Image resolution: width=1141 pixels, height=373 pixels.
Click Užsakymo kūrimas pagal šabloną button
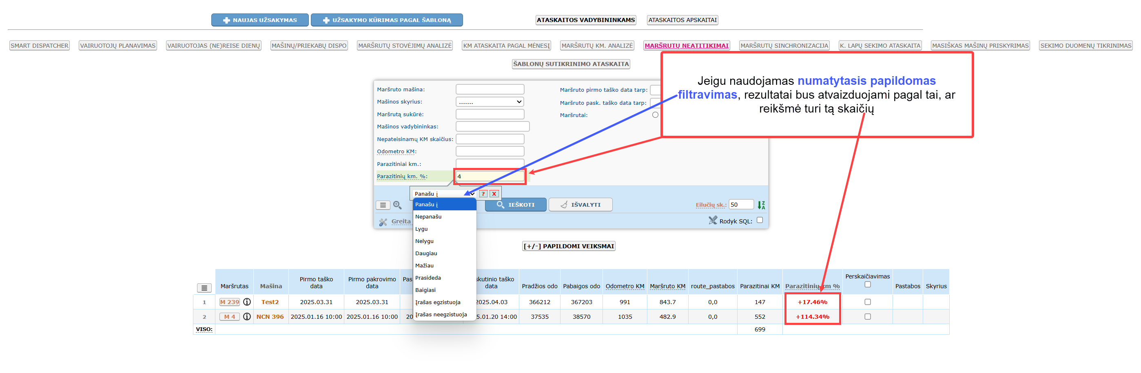coord(387,20)
